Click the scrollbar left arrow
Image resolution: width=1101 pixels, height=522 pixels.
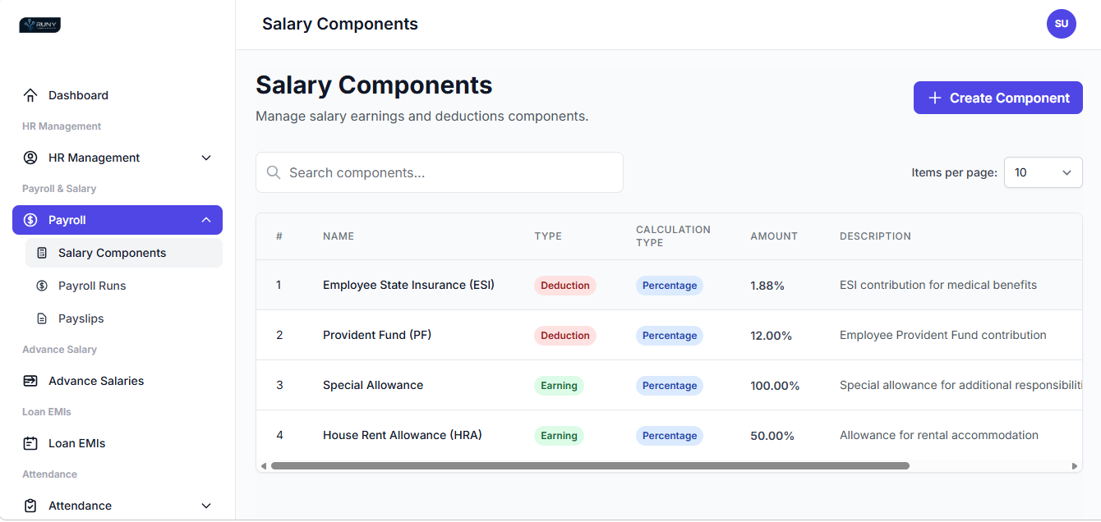click(263, 465)
